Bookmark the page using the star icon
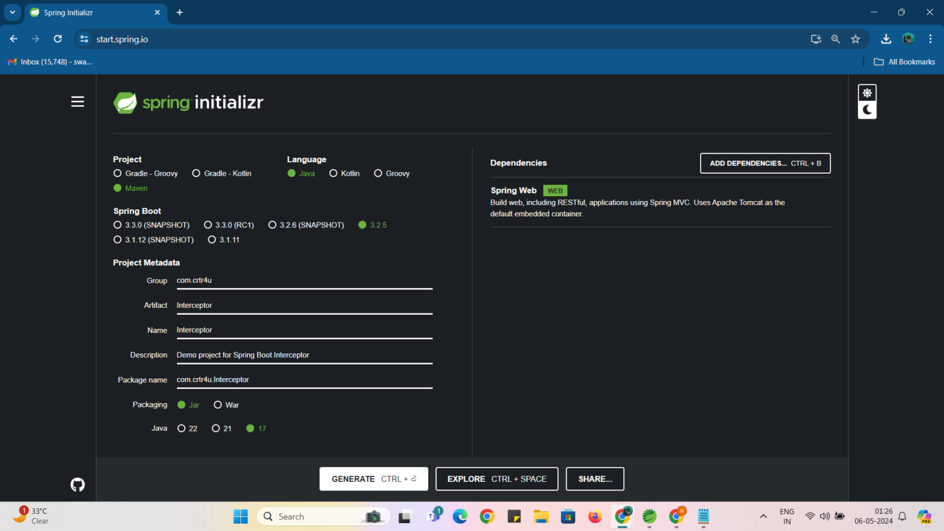Screen dimensions: 944x531 tap(855, 39)
